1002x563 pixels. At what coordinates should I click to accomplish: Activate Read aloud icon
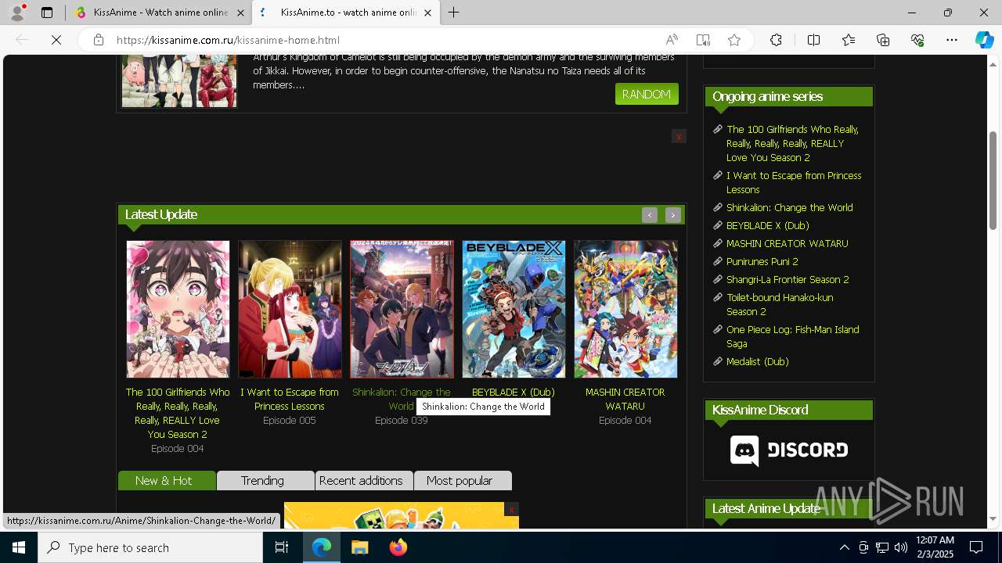[672, 40]
